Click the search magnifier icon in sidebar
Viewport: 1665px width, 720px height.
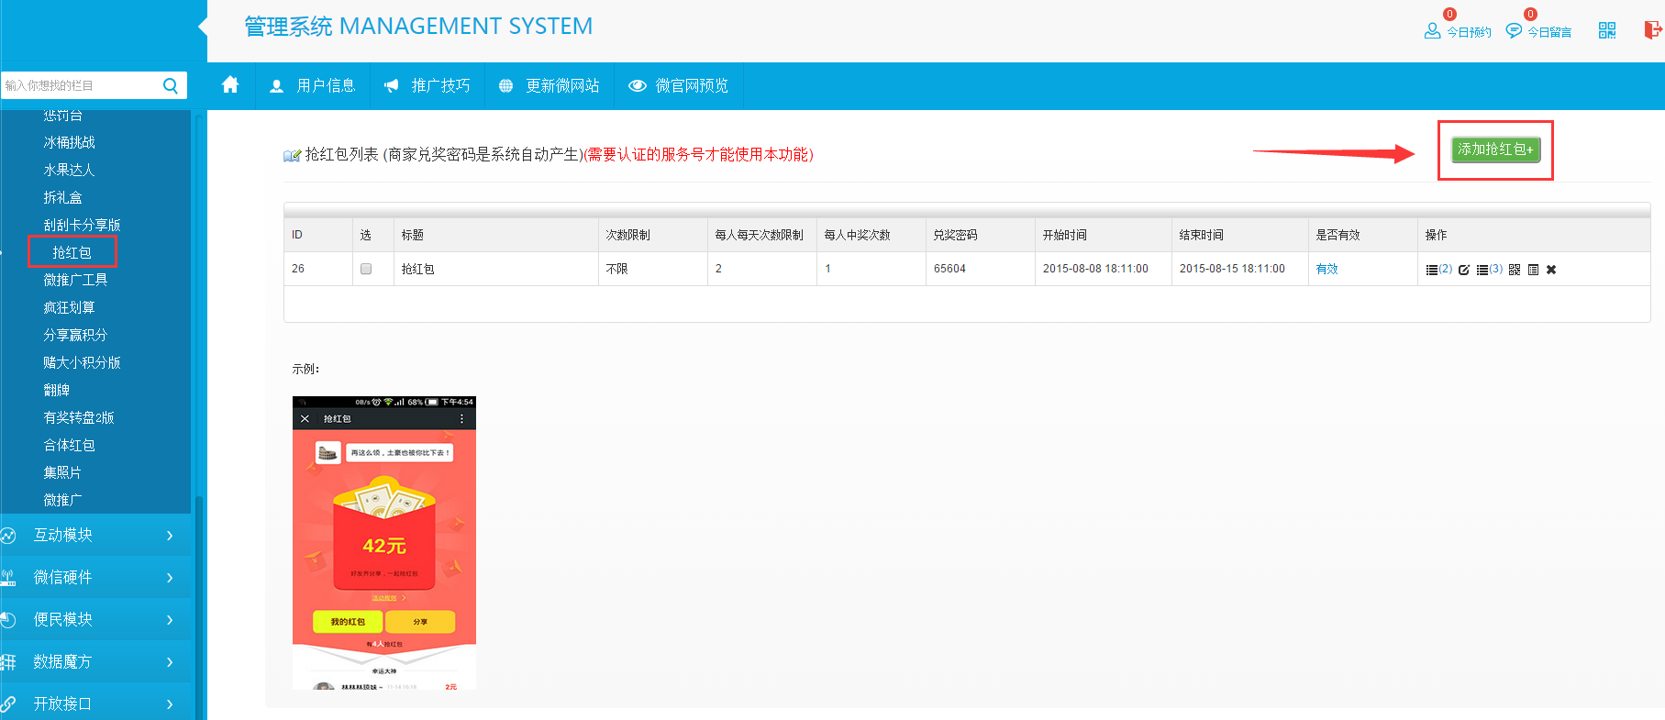(x=171, y=85)
